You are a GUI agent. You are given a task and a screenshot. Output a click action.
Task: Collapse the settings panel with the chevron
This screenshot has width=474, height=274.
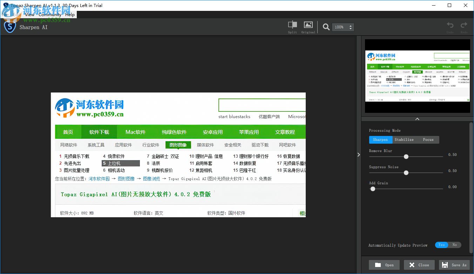tap(417, 119)
